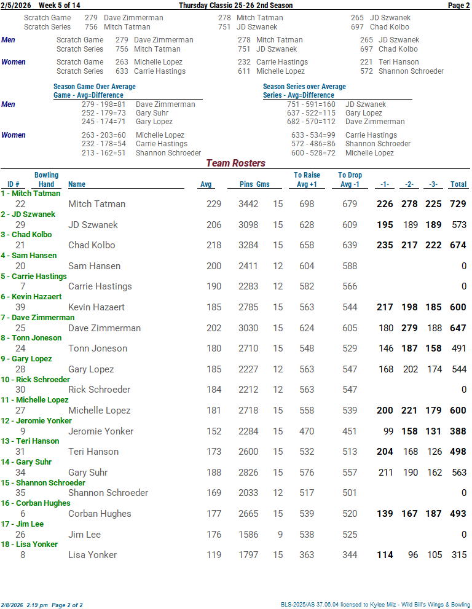Click the BLS-2025 license text in footer
The width and height of the screenshot is (472, 609).
[x=376, y=605]
